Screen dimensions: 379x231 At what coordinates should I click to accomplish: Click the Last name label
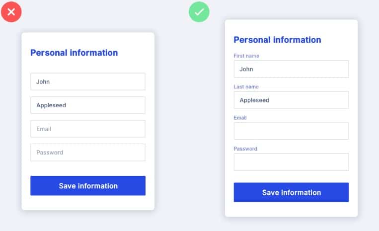pyautogui.click(x=246, y=87)
